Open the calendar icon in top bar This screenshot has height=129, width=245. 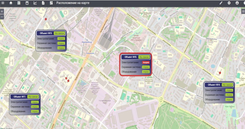[27, 3]
